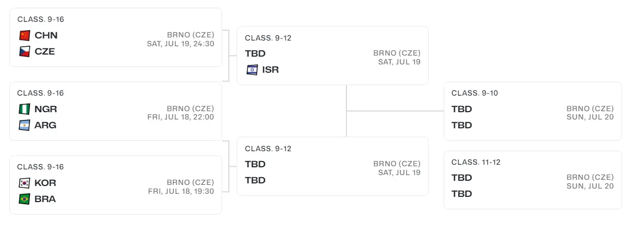Click the Fri, Jul 18, 22:00 match time
The image size is (632, 226).
tap(180, 117)
